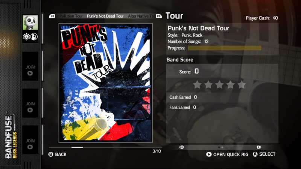Click the vocalist microphone badge icon

click(34, 36)
